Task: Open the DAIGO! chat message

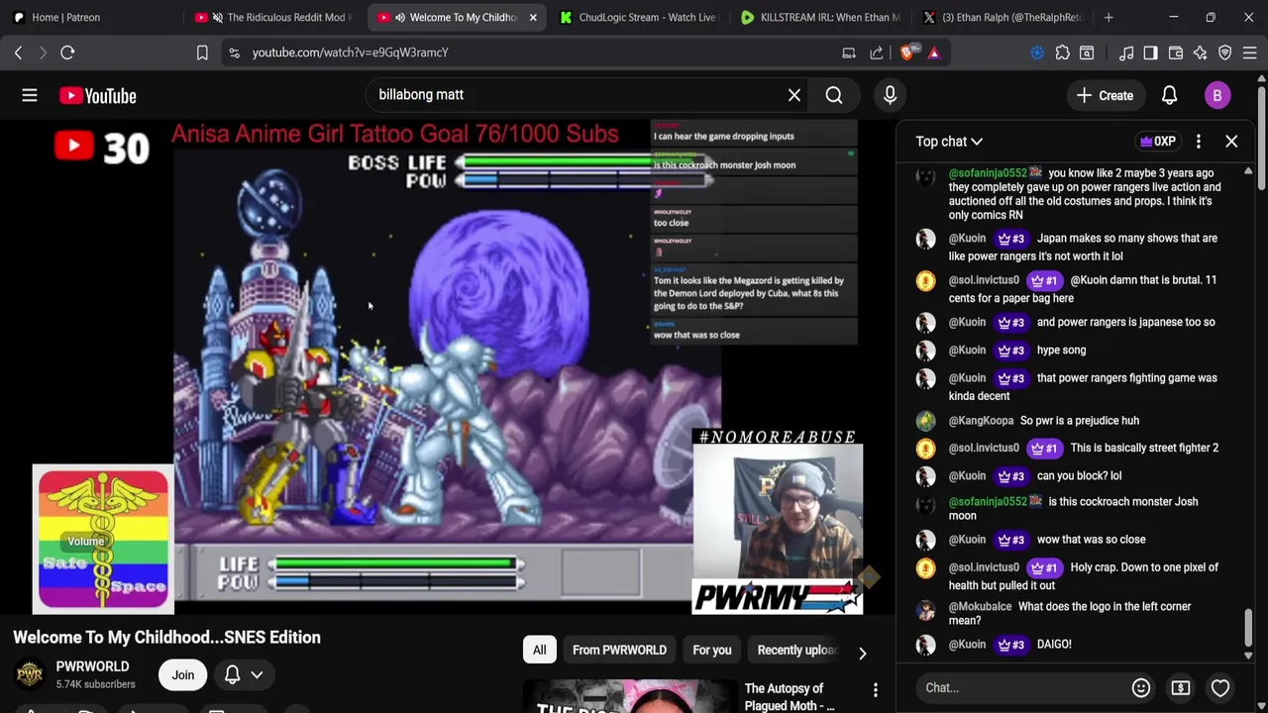Action: tap(1054, 644)
